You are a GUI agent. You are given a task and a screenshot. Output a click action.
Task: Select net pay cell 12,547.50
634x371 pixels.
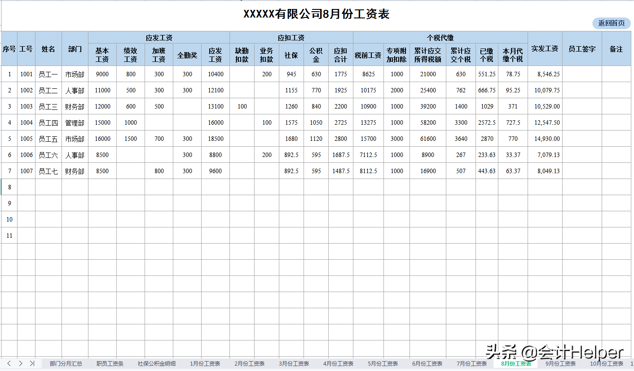click(545, 122)
